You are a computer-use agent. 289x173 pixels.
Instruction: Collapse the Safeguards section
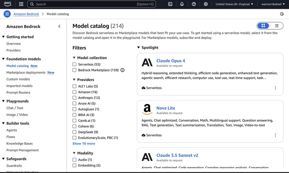[x=3, y=159]
